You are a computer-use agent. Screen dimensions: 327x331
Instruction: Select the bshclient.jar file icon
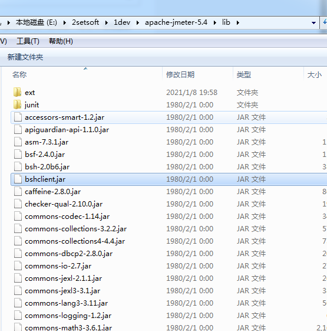[x=18, y=179]
